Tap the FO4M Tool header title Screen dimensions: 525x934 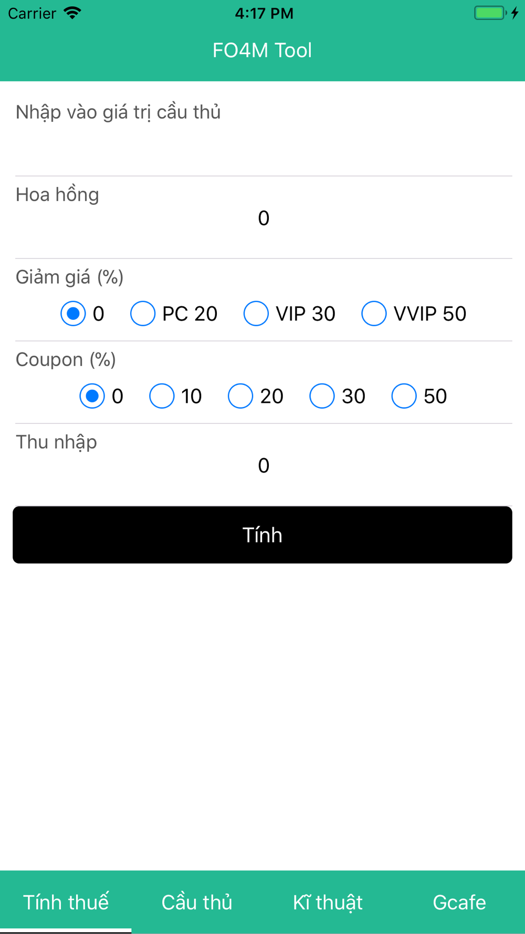coord(262,50)
